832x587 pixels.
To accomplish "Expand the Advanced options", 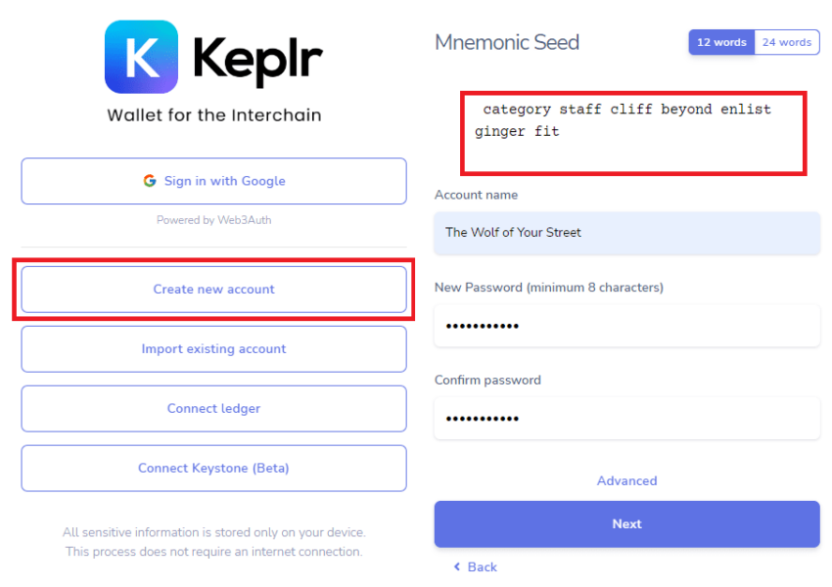I will click(x=626, y=480).
